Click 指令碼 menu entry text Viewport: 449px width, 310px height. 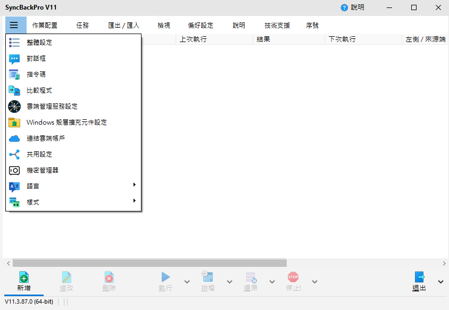point(36,75)
